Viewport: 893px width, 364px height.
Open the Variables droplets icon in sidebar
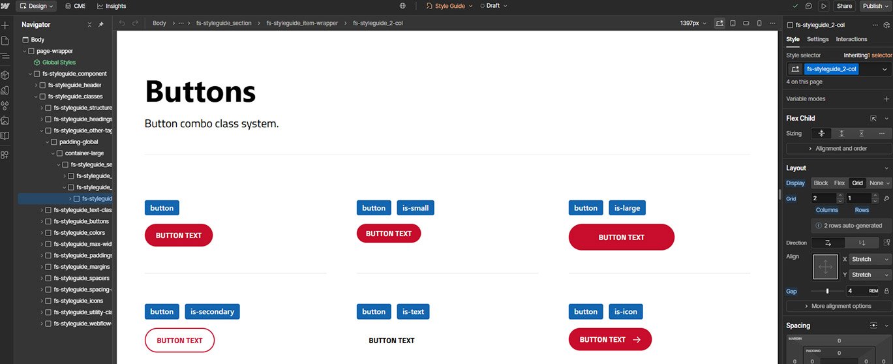pos(5,105)
